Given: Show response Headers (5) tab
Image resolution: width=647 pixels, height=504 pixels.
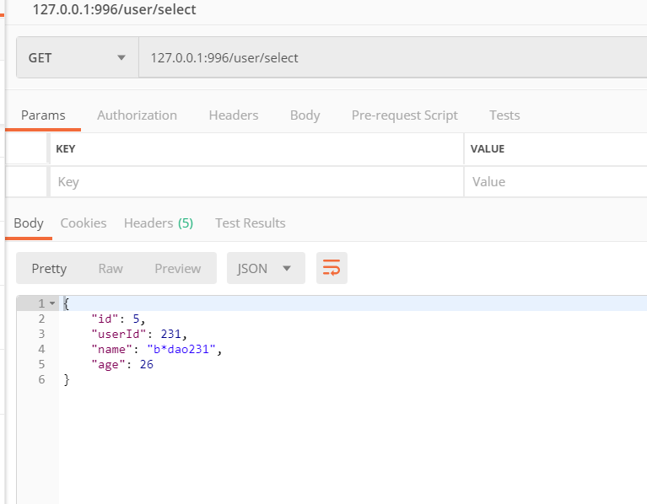Looking at the screenshot, I should click(159, 223).
